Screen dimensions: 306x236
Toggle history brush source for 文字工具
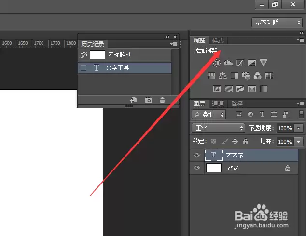pyautogui.click(x=83, y=68)
